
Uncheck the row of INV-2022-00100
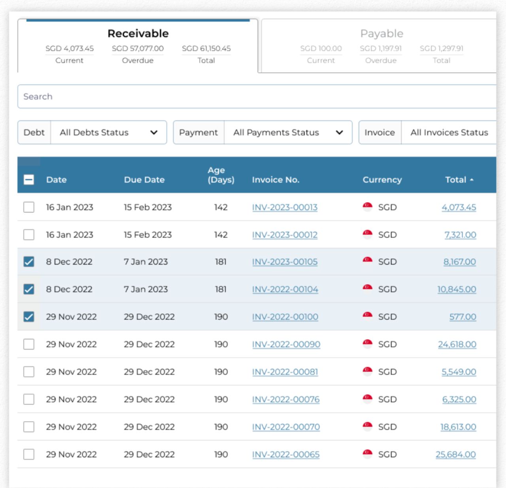click(28, 317)
